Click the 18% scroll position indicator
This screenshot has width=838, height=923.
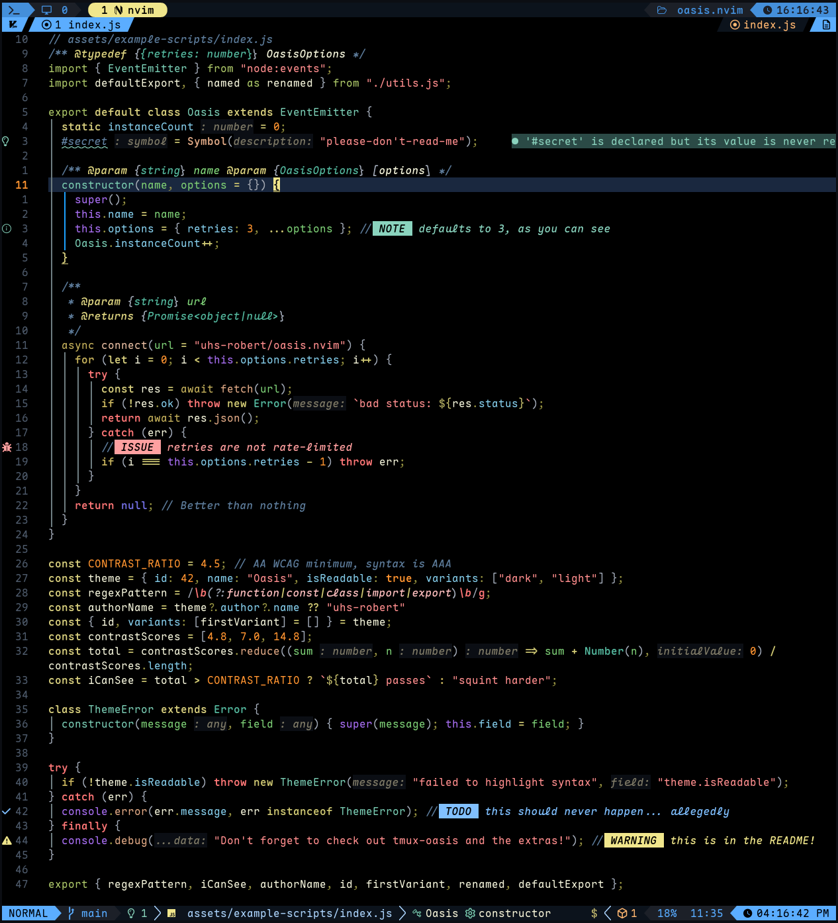(x=667, y=913)
